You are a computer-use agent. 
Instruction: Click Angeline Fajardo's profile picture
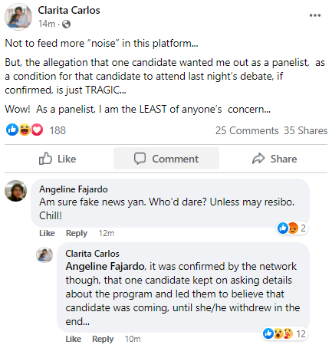pyautogui.click(x=15, y=191)
